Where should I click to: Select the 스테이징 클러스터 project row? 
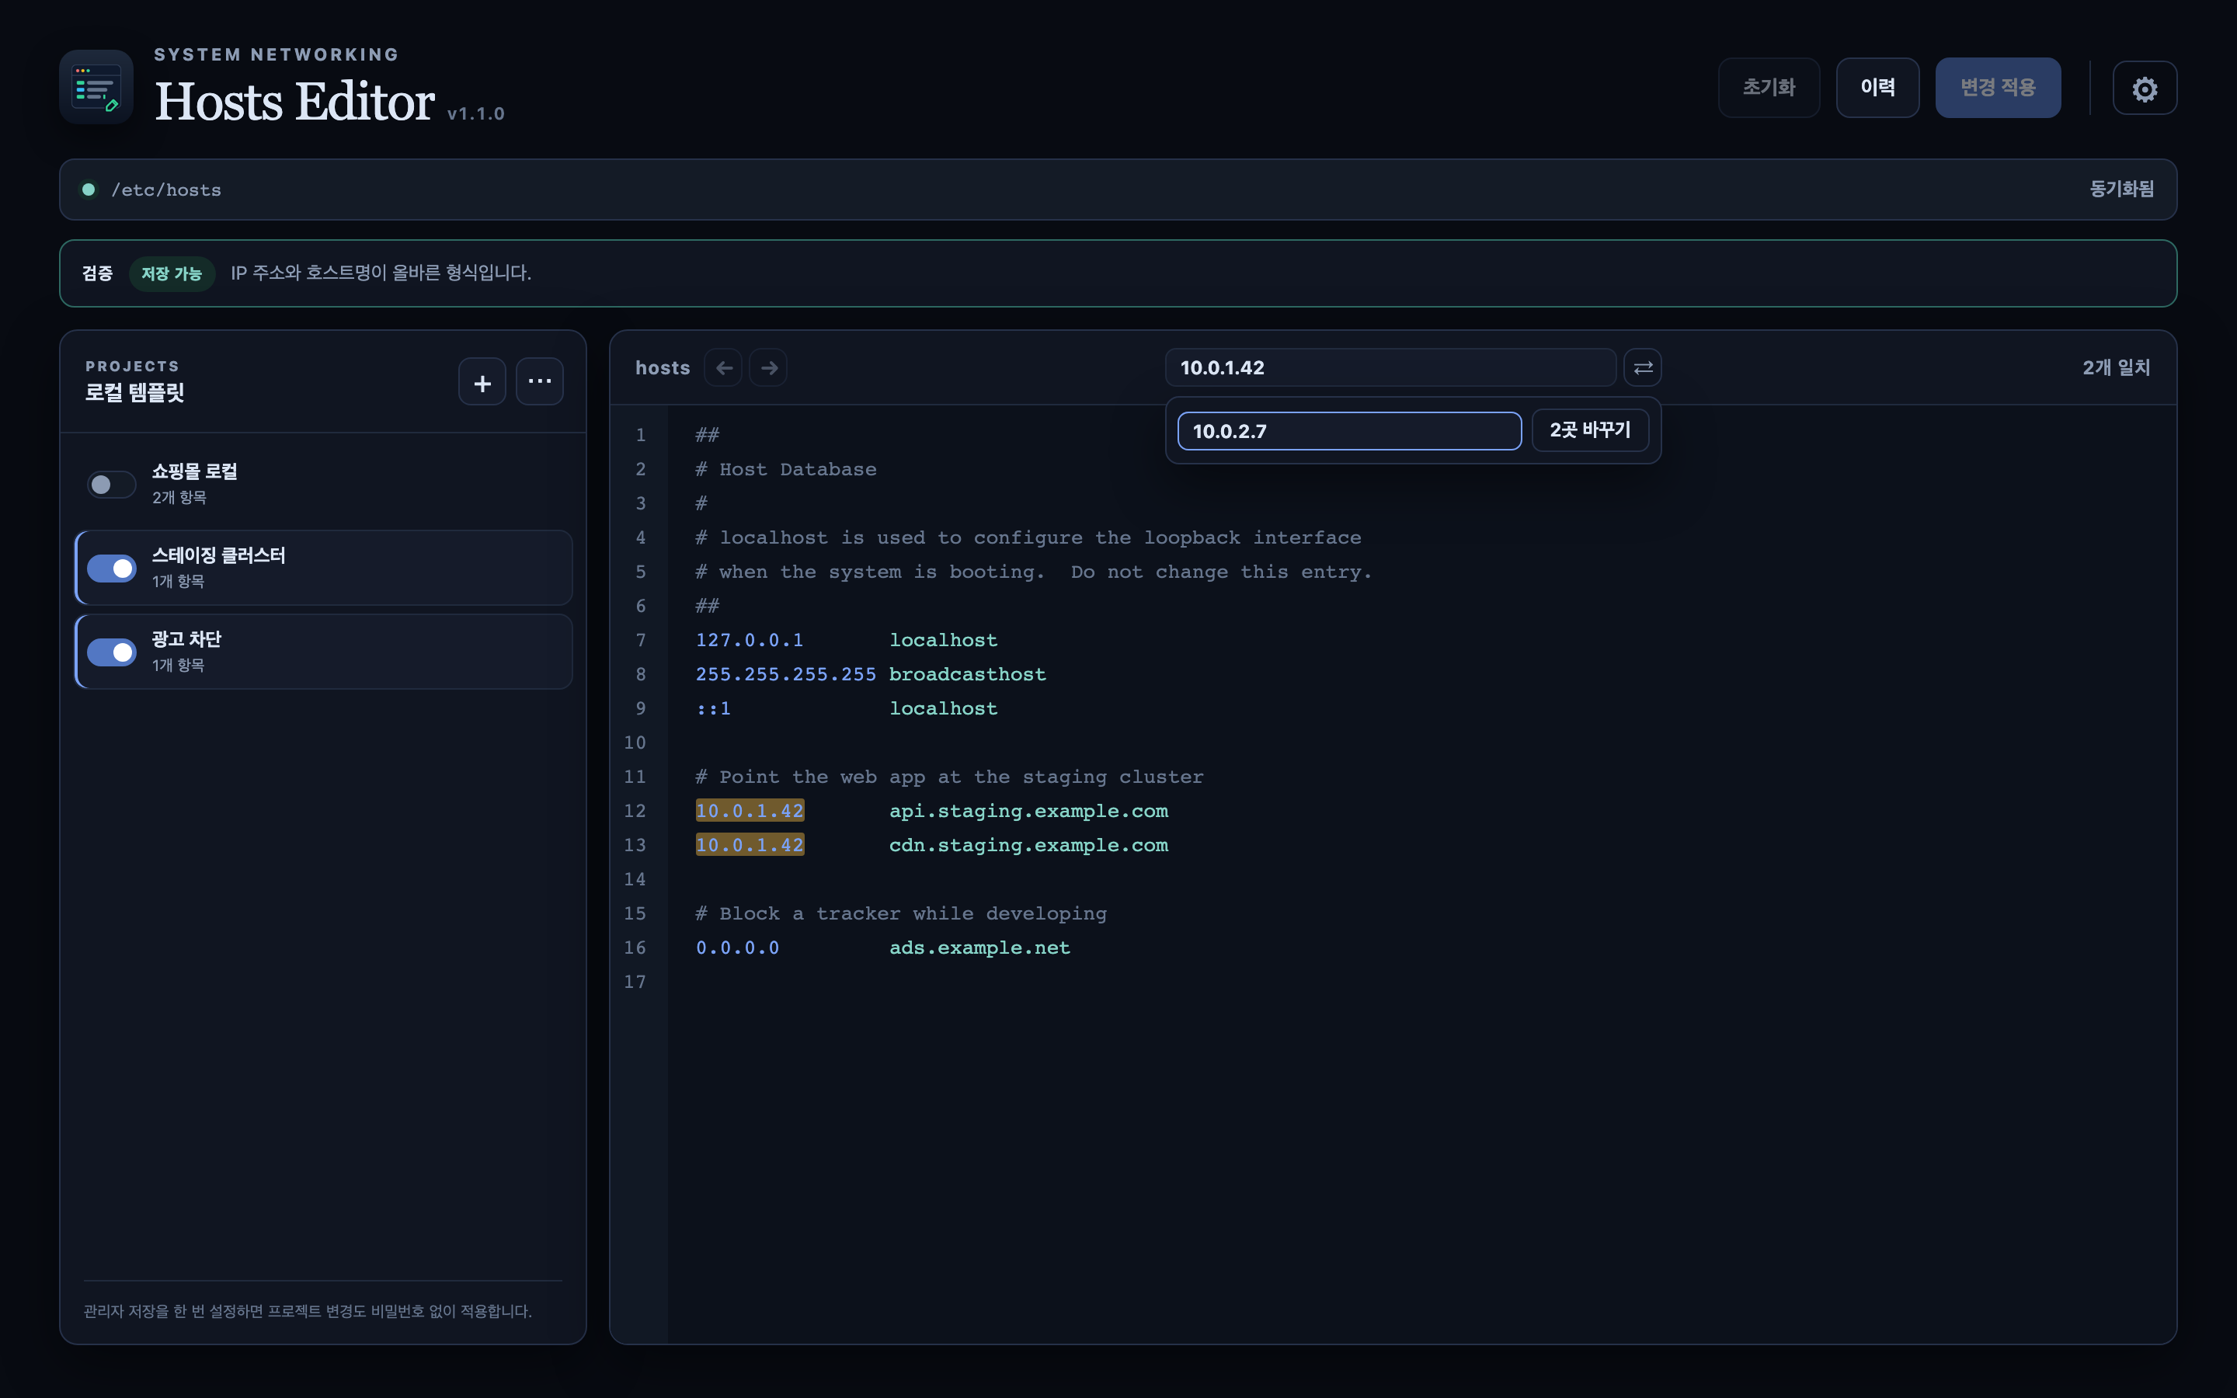(324, 568)
